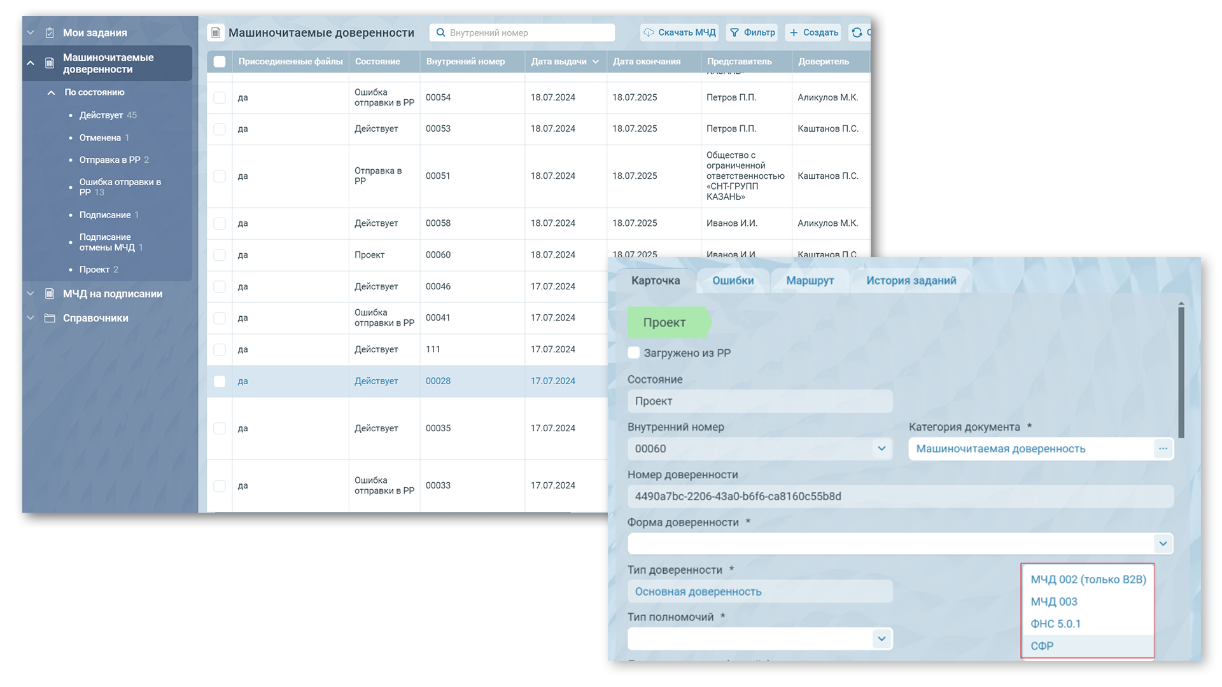Click the magnifier icon in the search field

[440, 32]
